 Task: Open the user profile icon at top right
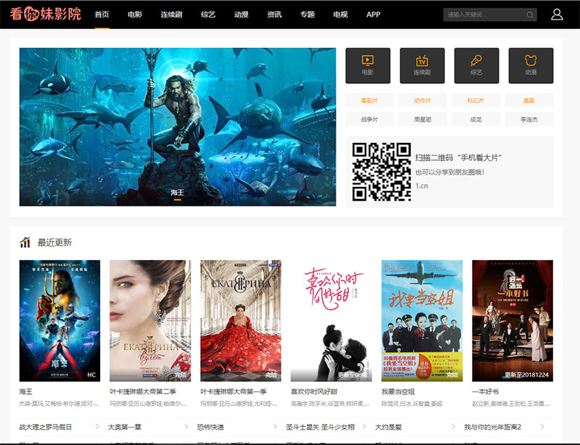tap(555, 13)
